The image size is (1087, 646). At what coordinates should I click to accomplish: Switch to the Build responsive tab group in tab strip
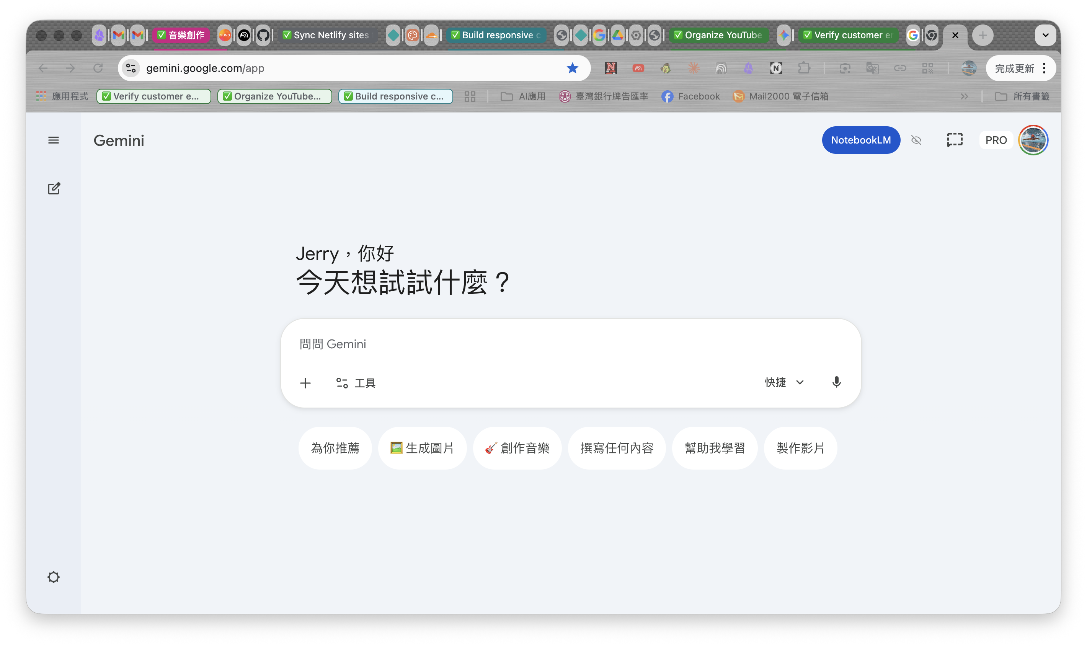(x=496, y=35)
